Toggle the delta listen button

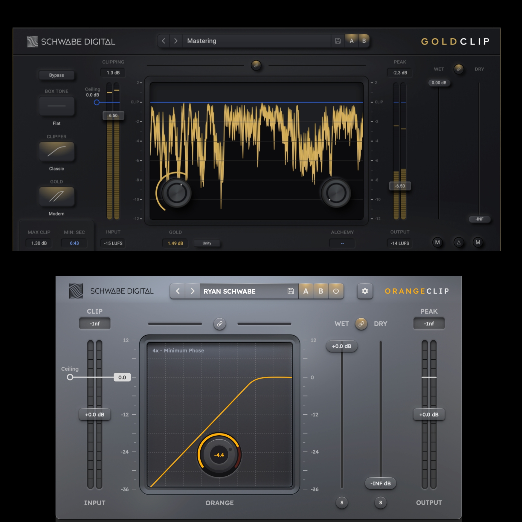coord(459,242)
